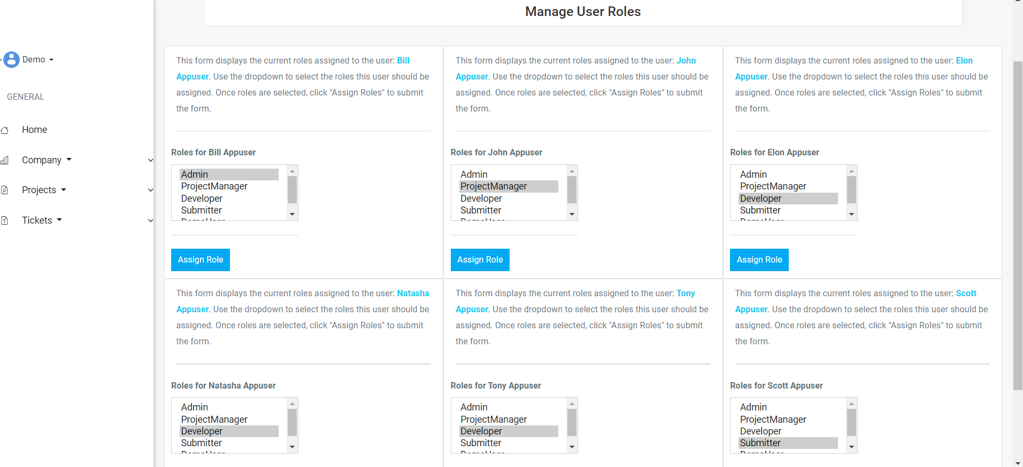Select Admin role for Bill Appuser
1023x467 pixels.
tap(229, 175)
